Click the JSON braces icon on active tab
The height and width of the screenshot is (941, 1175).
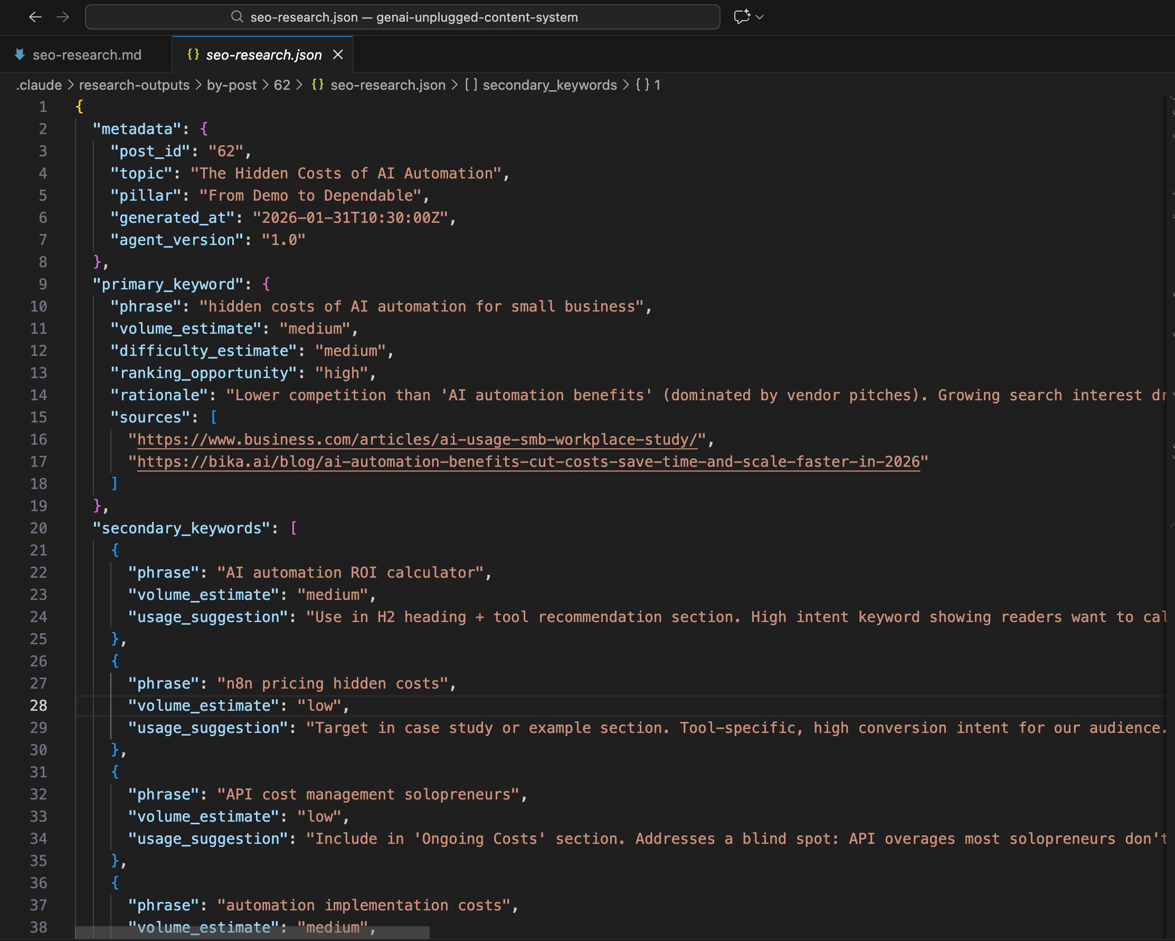193,54
